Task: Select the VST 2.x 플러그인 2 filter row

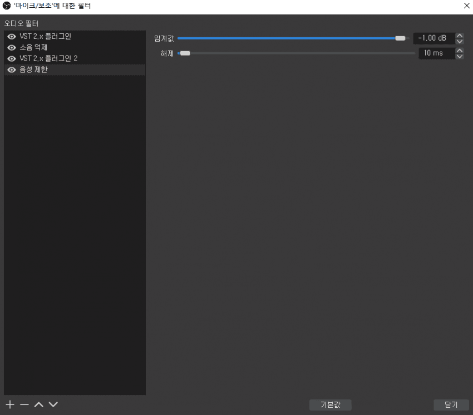Action: (x=75, y=58)
